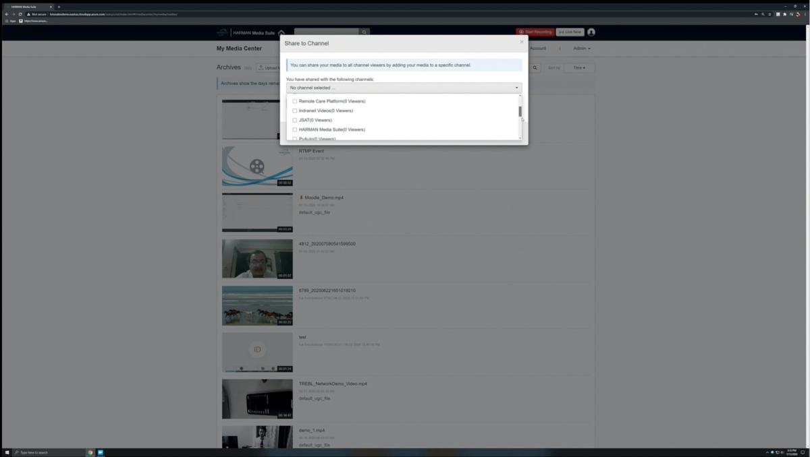The image size is (810, 457).
Task: Click into the header search field
Action: [x=327, y=32]
